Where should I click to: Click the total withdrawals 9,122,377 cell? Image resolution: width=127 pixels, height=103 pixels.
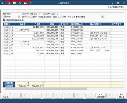click(23, 86)
